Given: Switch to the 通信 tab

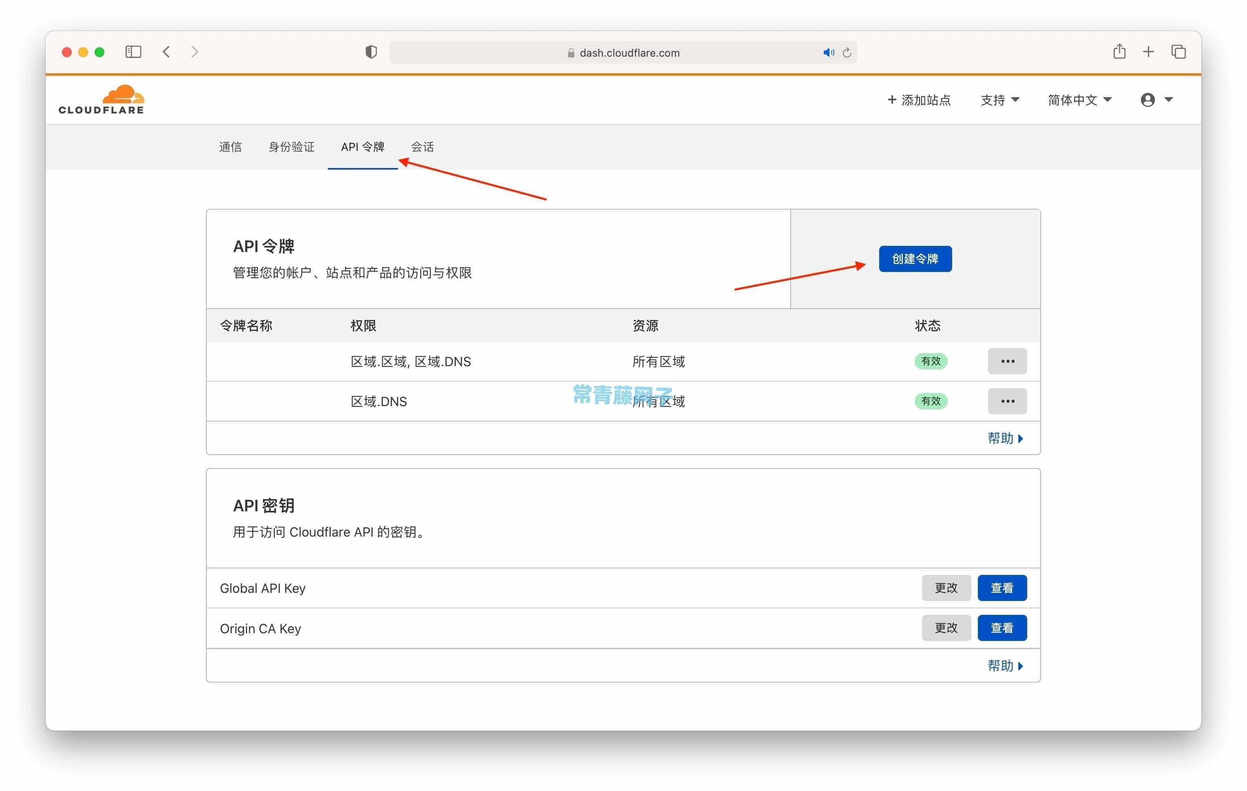Looking at the screenshot, I should click(x=230, y=147).
